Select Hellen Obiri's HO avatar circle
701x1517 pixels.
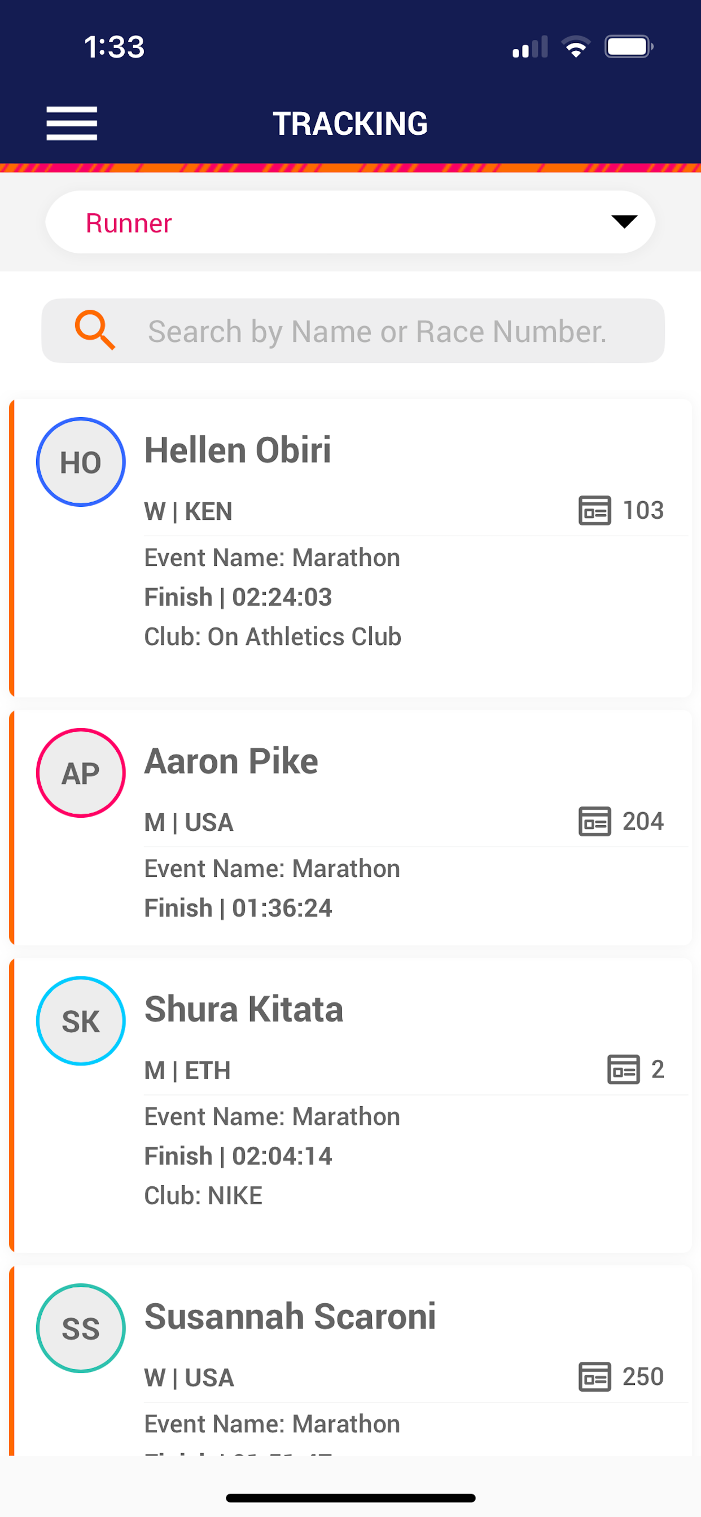tap(81, 462)
